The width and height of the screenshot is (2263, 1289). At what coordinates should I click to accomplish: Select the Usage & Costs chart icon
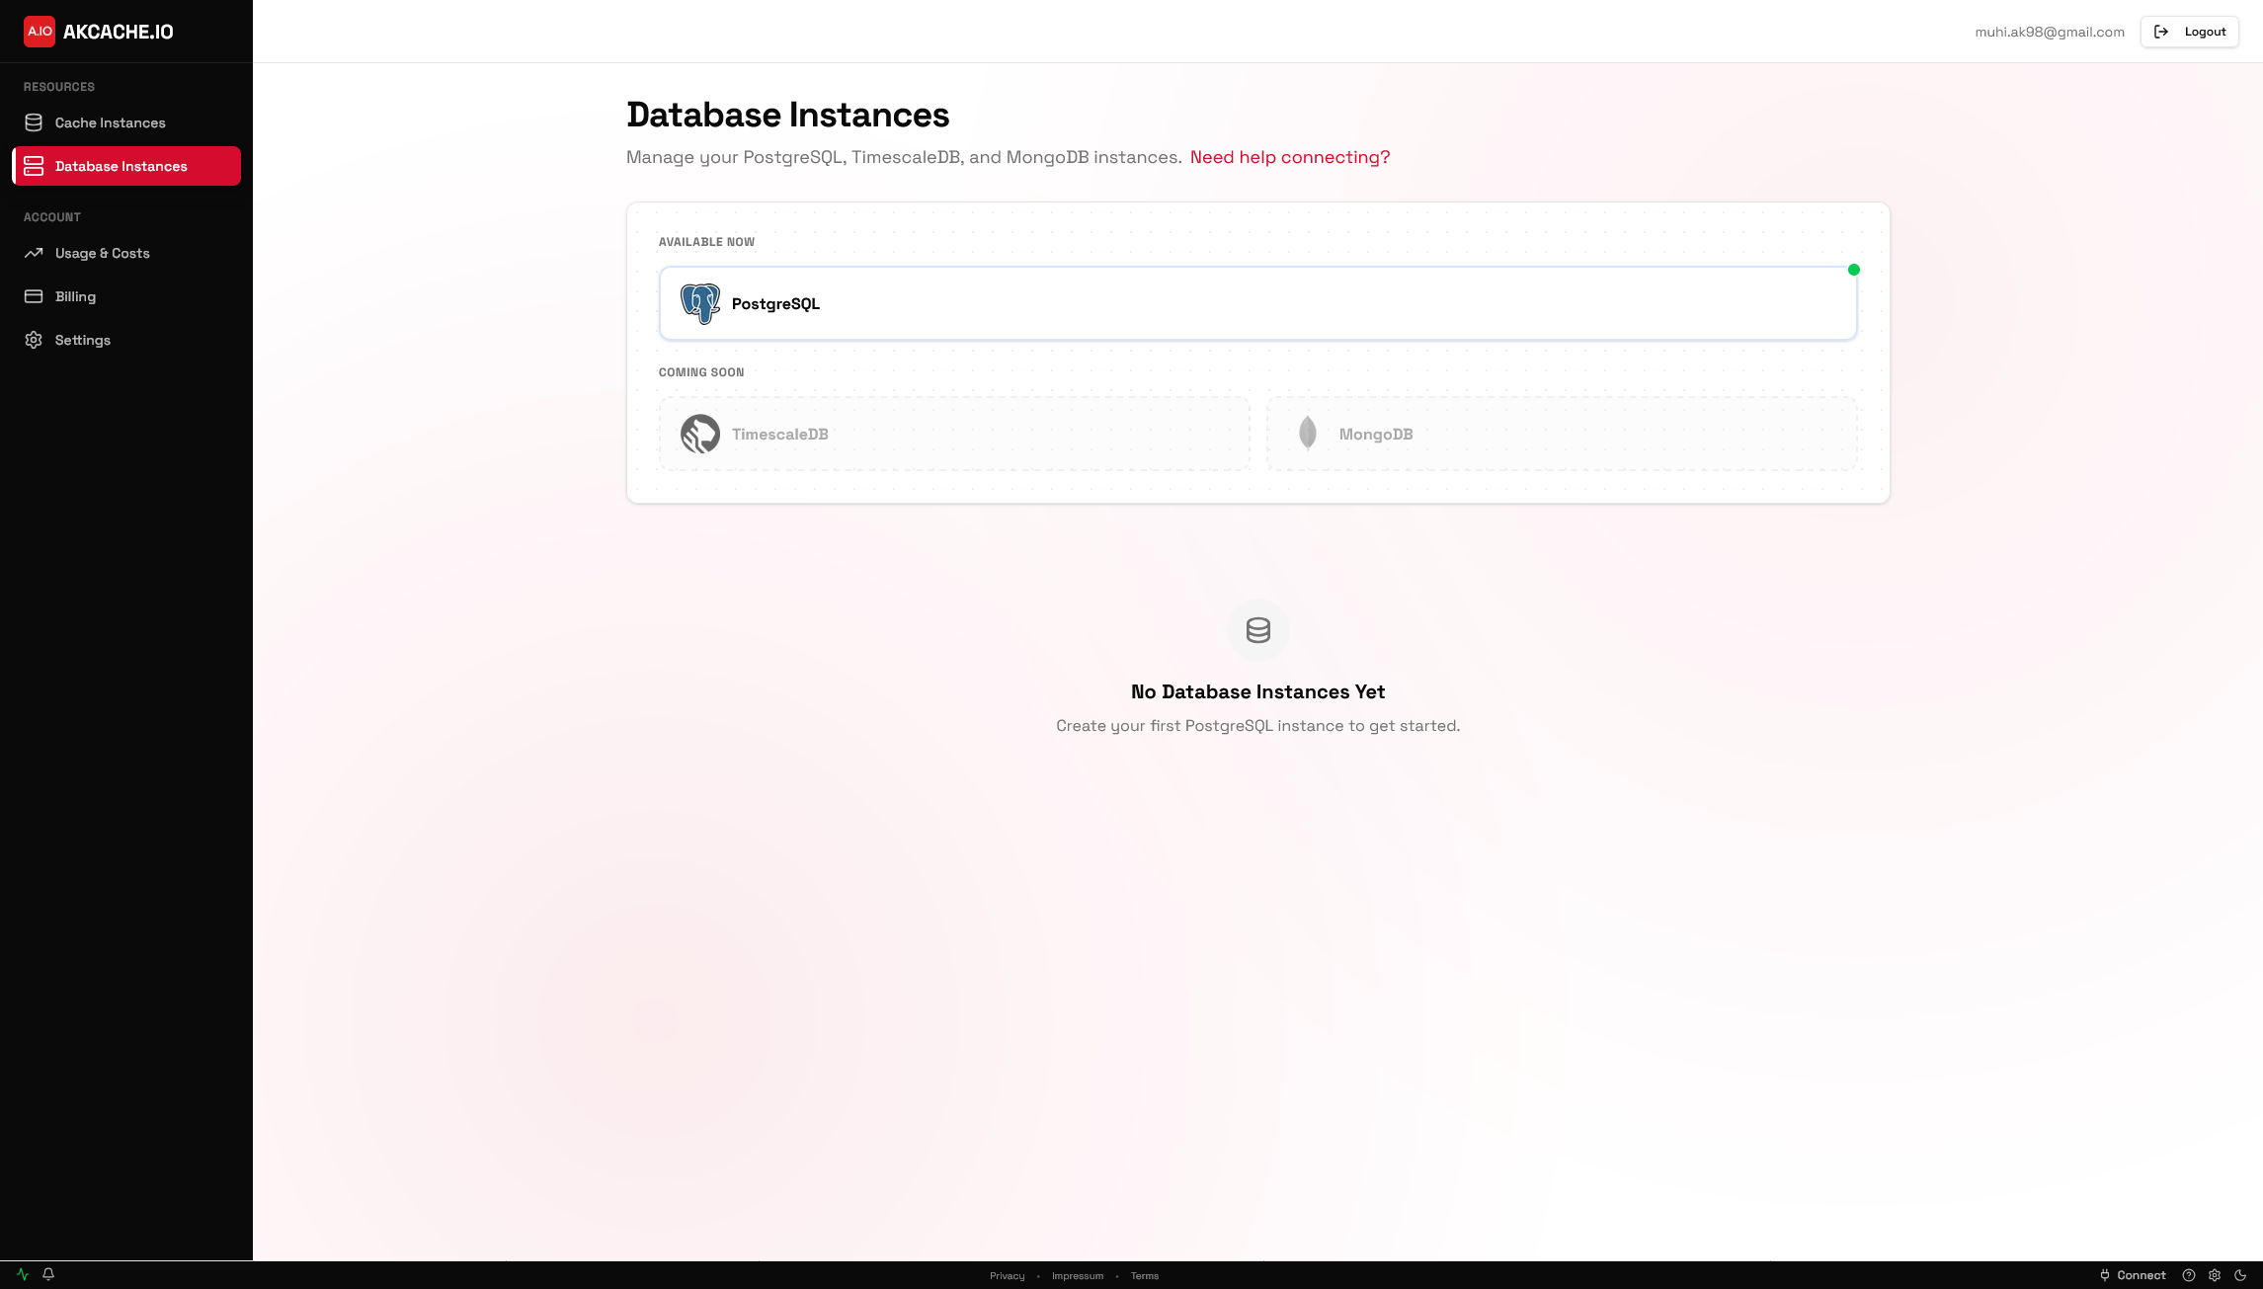35,253
